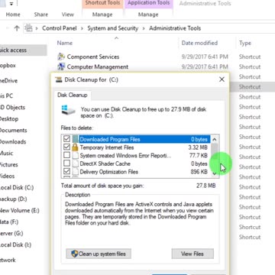Select Network in the navigation pane
Image resolution: width=275 pixels, height=275 pixels.
[8, 260]
